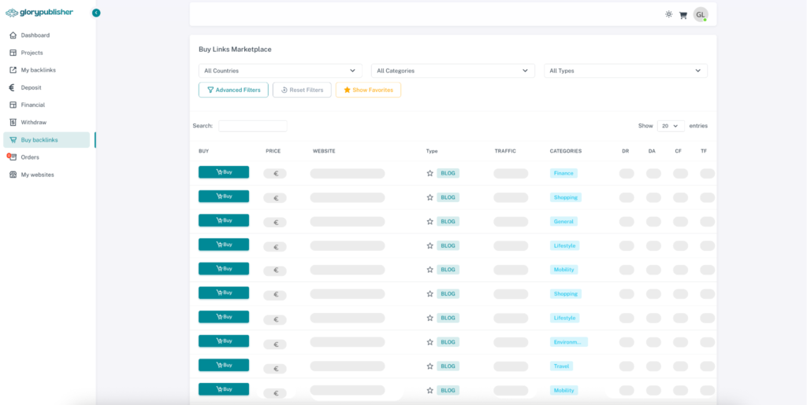807x405 pixels.
Task: Click the BLOG type tag in Finance row
Action: point(448,173)
